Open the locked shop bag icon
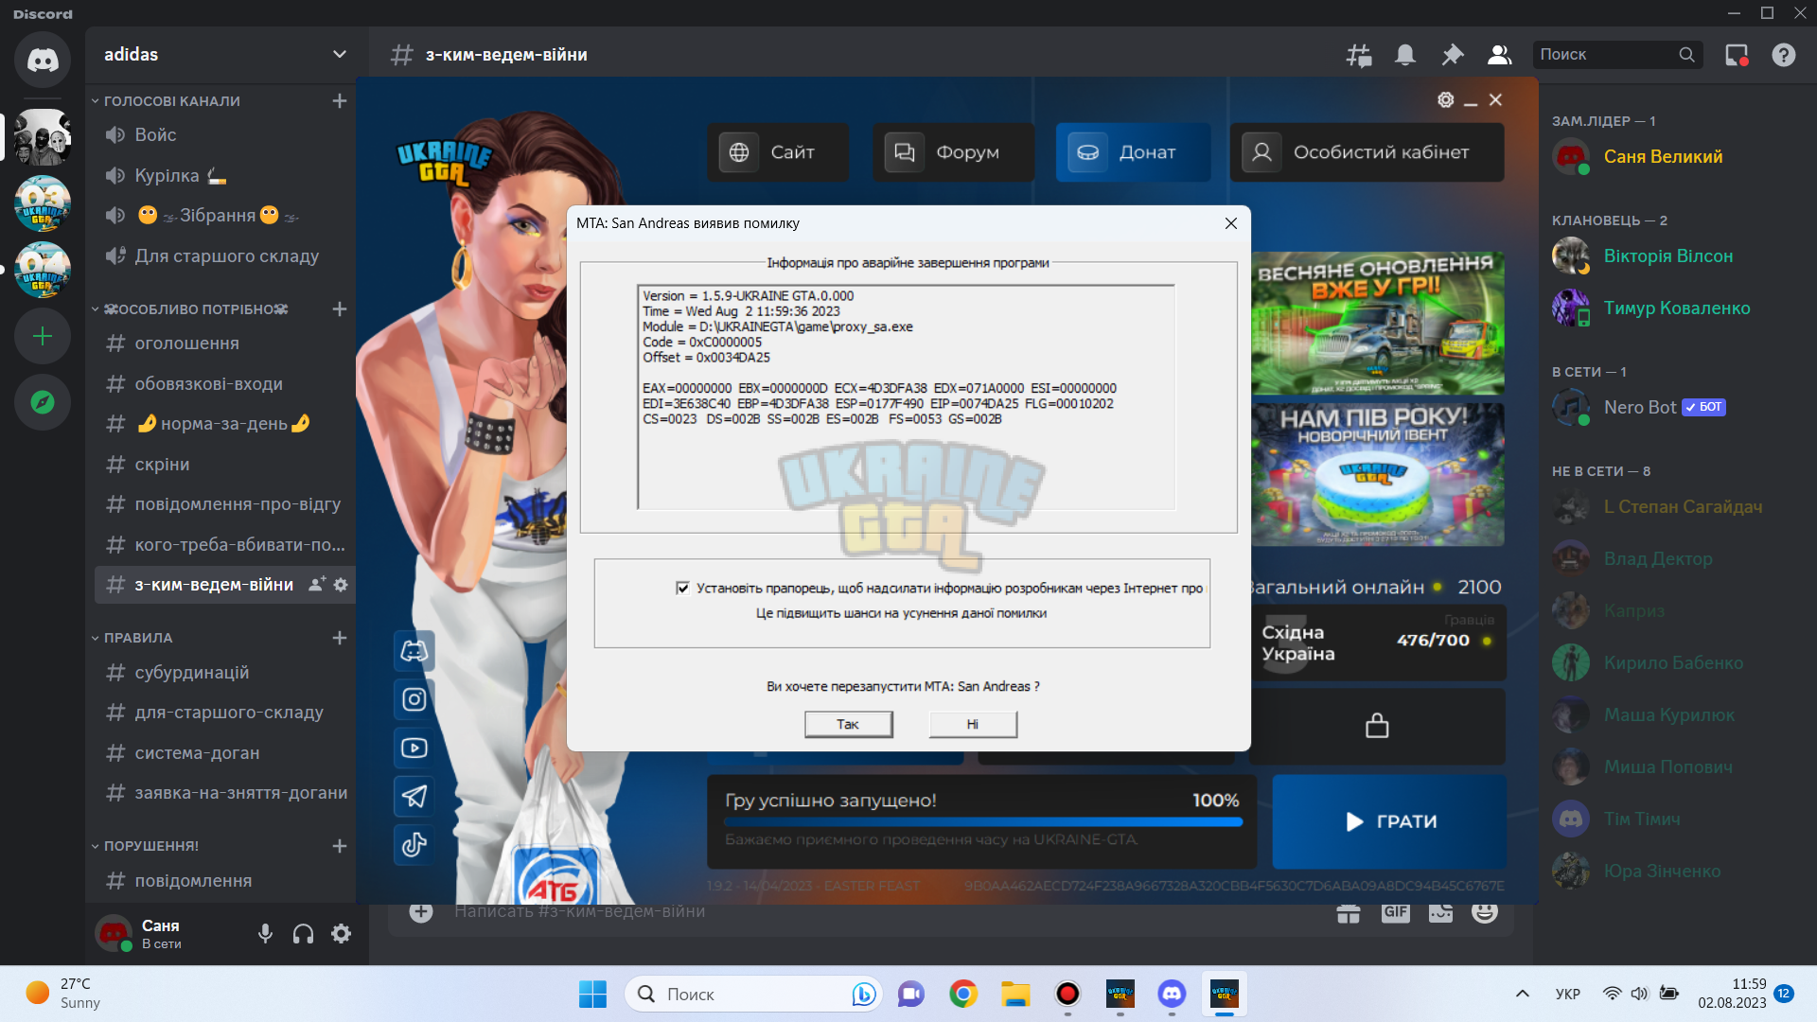Viewport: 1817px width, 1022px height. pyautogui.click(x=1377, y=726)
